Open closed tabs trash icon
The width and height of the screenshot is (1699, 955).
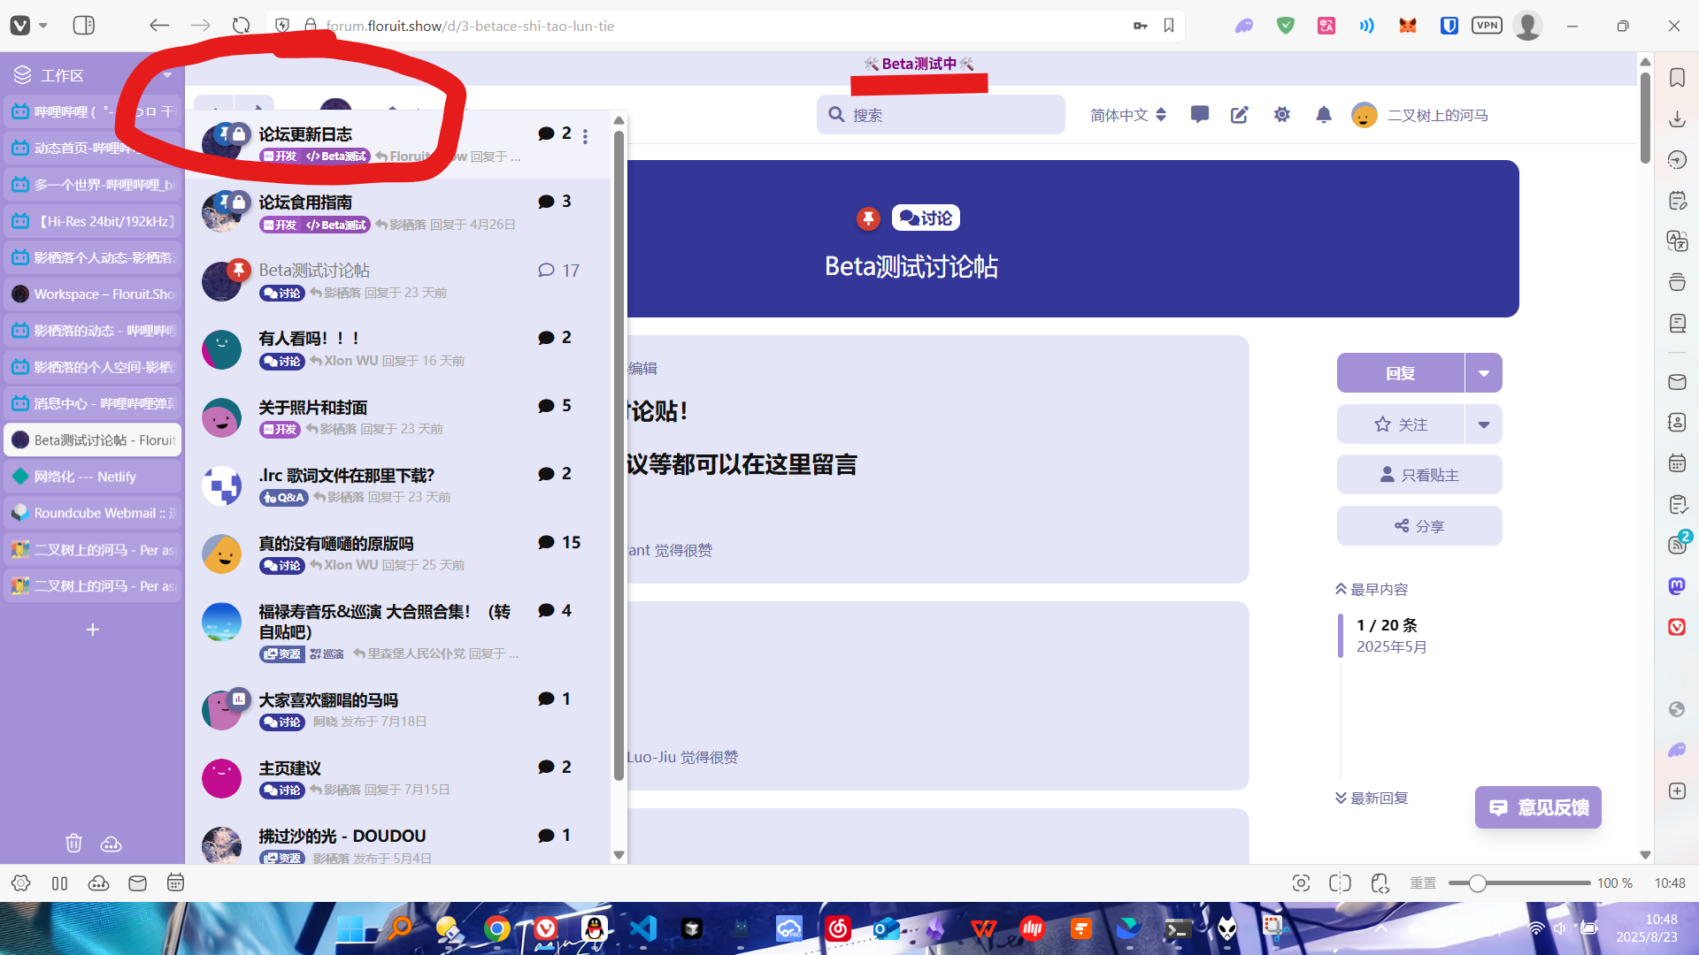74,844
